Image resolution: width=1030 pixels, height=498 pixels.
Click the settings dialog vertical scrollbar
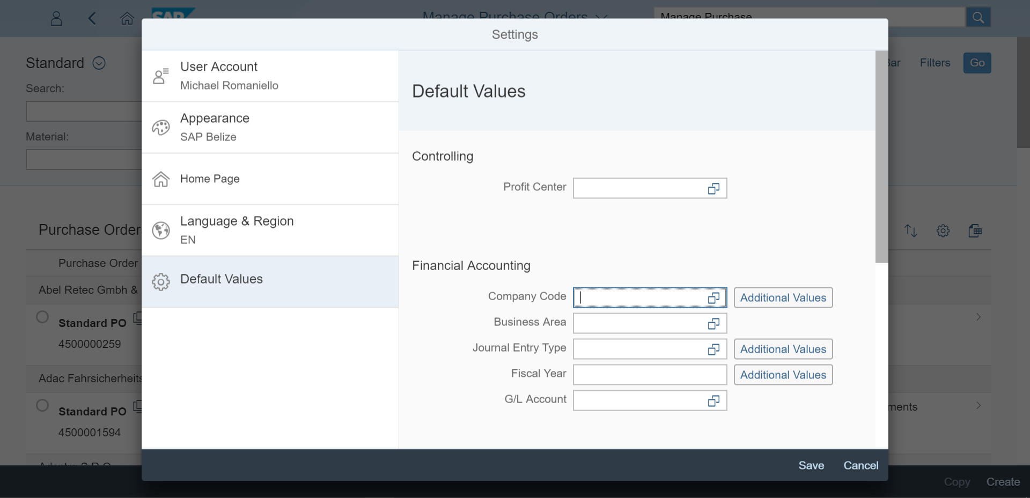(881, 157)
